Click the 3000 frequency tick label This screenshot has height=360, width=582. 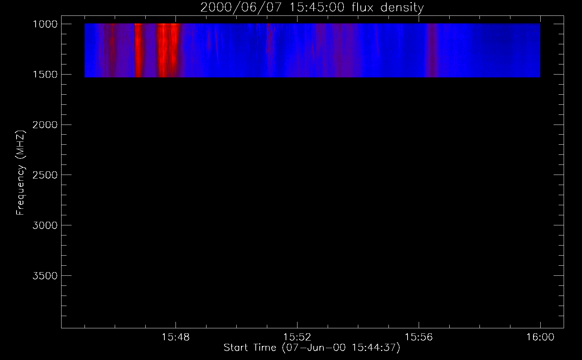pos(45,225)
